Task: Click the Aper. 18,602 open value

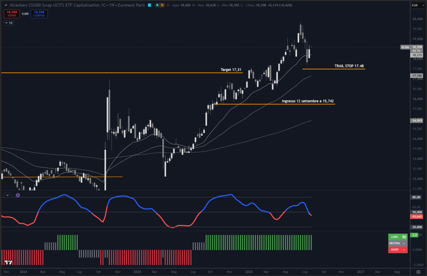Action: [181, 5]
